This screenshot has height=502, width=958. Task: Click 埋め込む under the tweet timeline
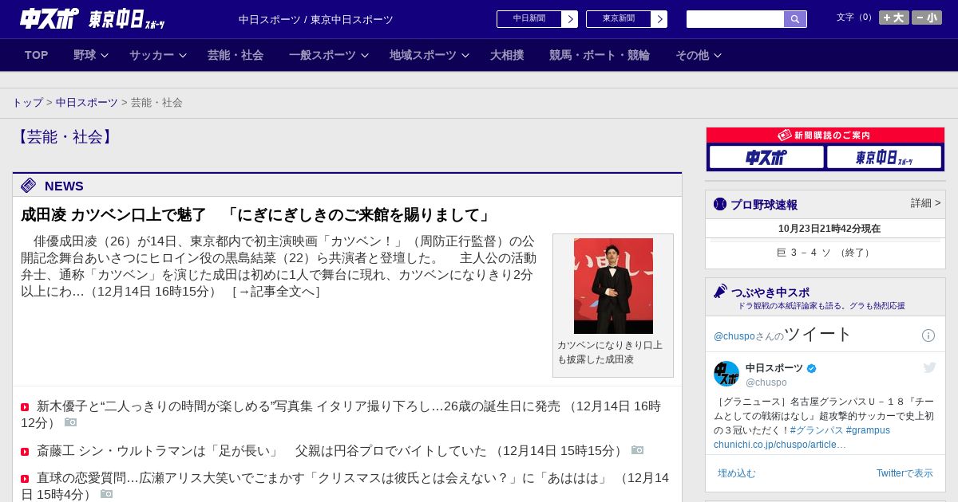(736, 473)
